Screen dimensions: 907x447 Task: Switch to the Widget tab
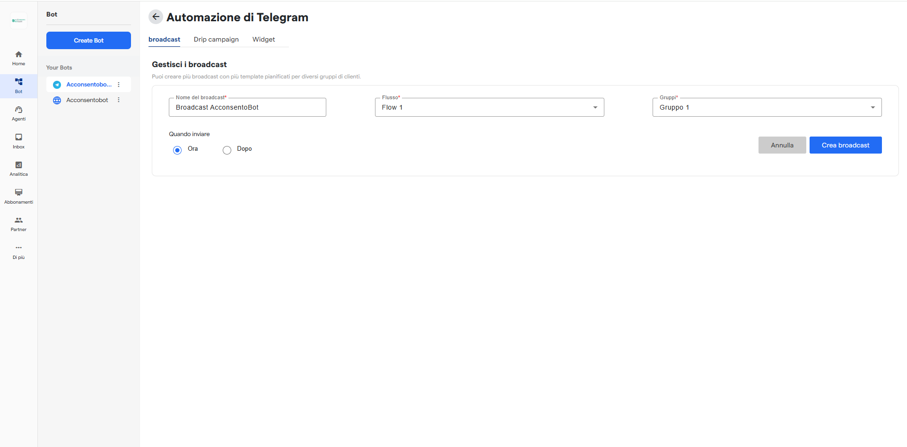(263, 40)
